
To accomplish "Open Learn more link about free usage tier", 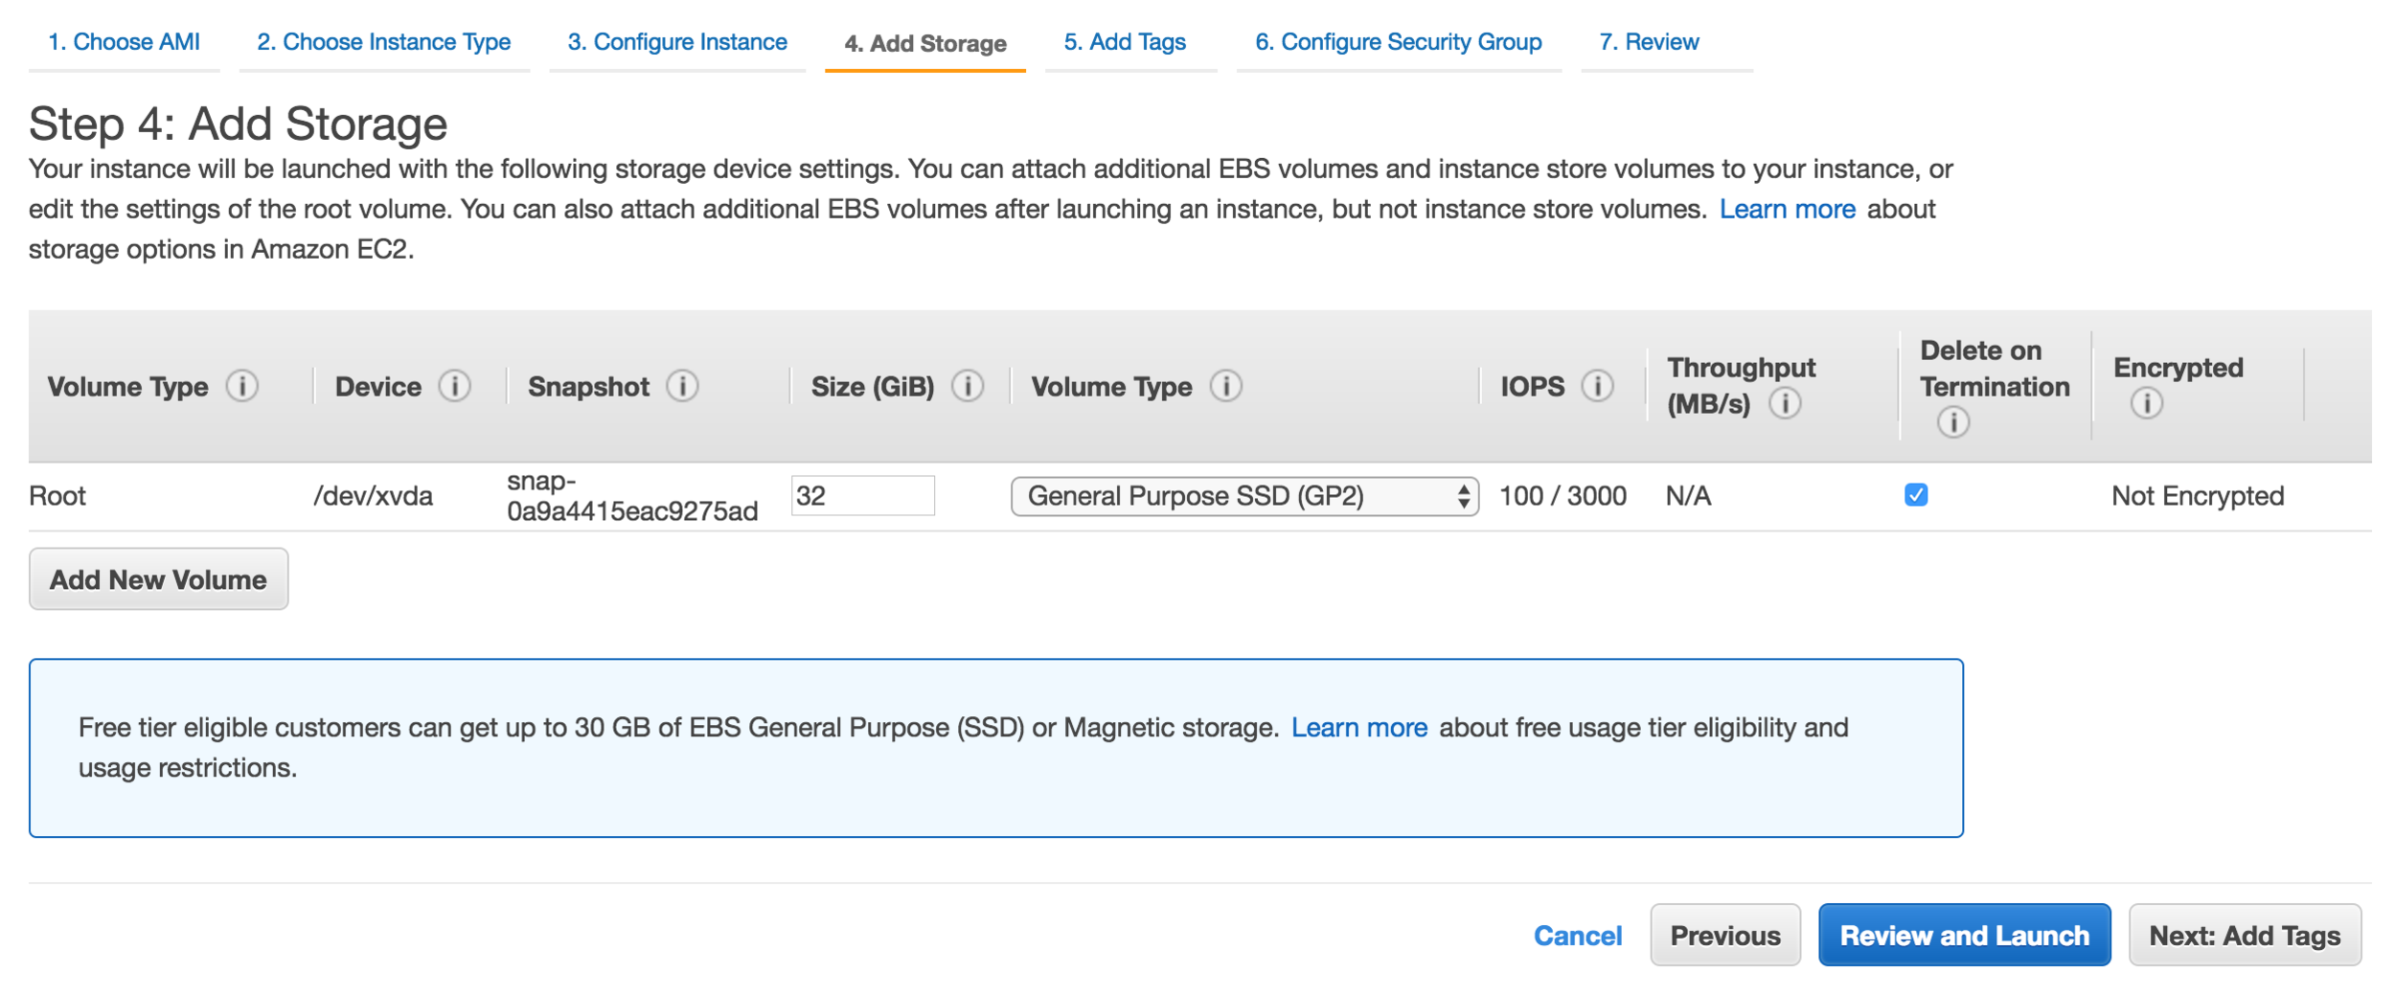I will click(x=1358, y=728).
